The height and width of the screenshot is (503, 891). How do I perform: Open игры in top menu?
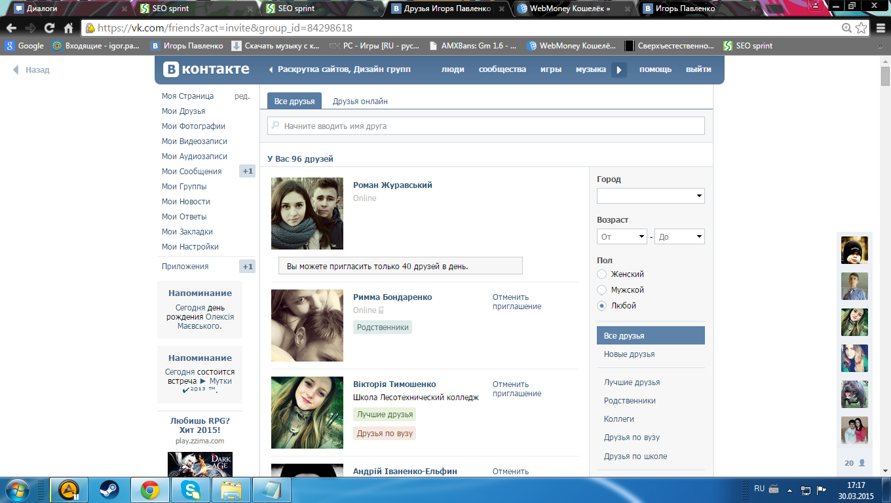(551, 69)
